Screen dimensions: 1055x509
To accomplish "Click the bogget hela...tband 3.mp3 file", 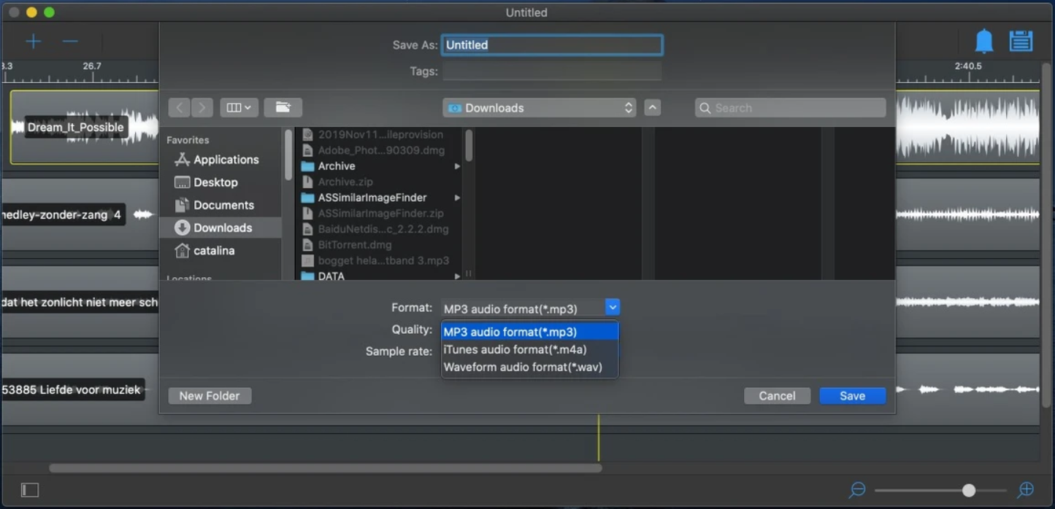I will coord(380,260).
